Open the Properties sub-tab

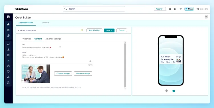coord(26,39)
